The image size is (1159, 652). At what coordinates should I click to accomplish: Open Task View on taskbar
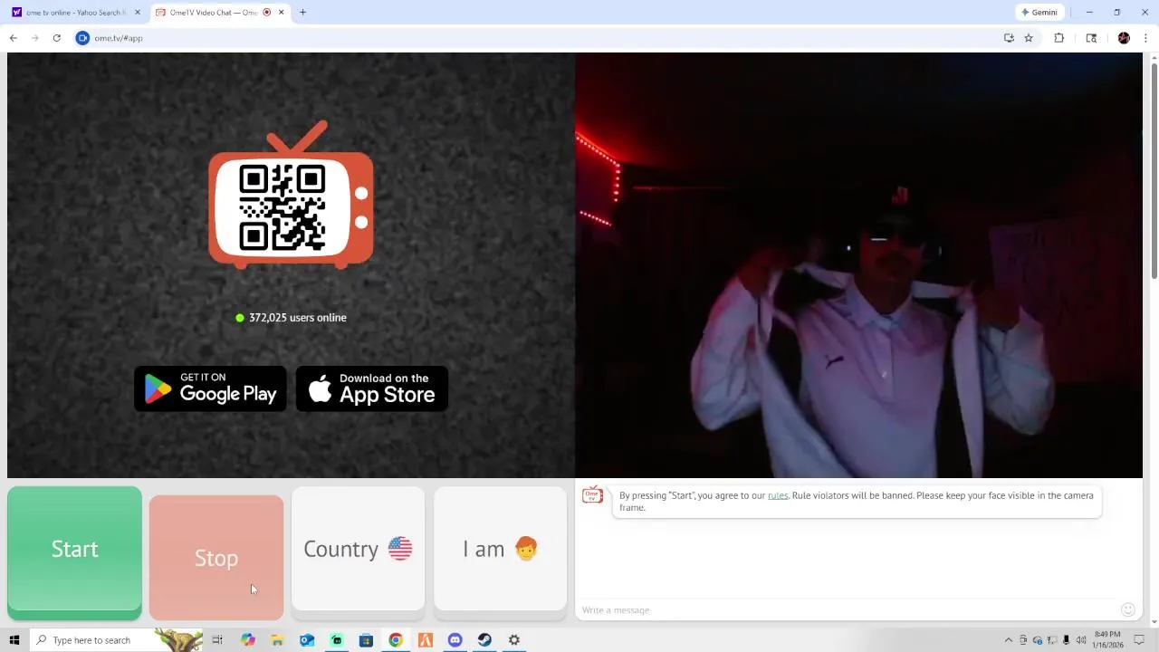tap(217, 640)
